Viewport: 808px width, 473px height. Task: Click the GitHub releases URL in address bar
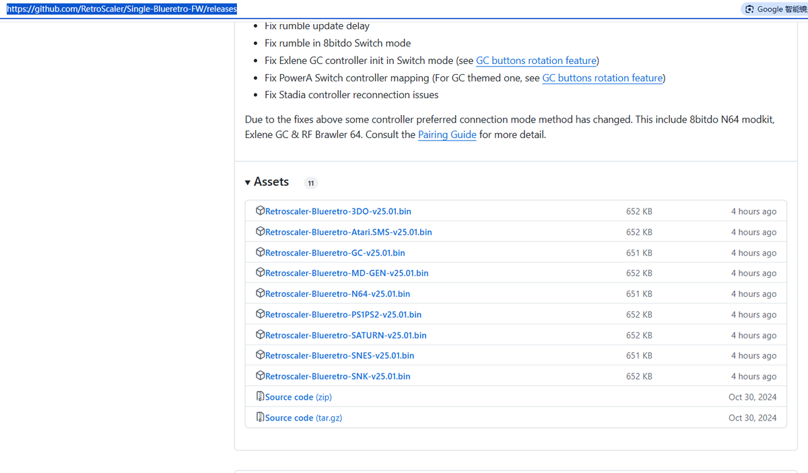pyautogui.click(x=122, y=9)
